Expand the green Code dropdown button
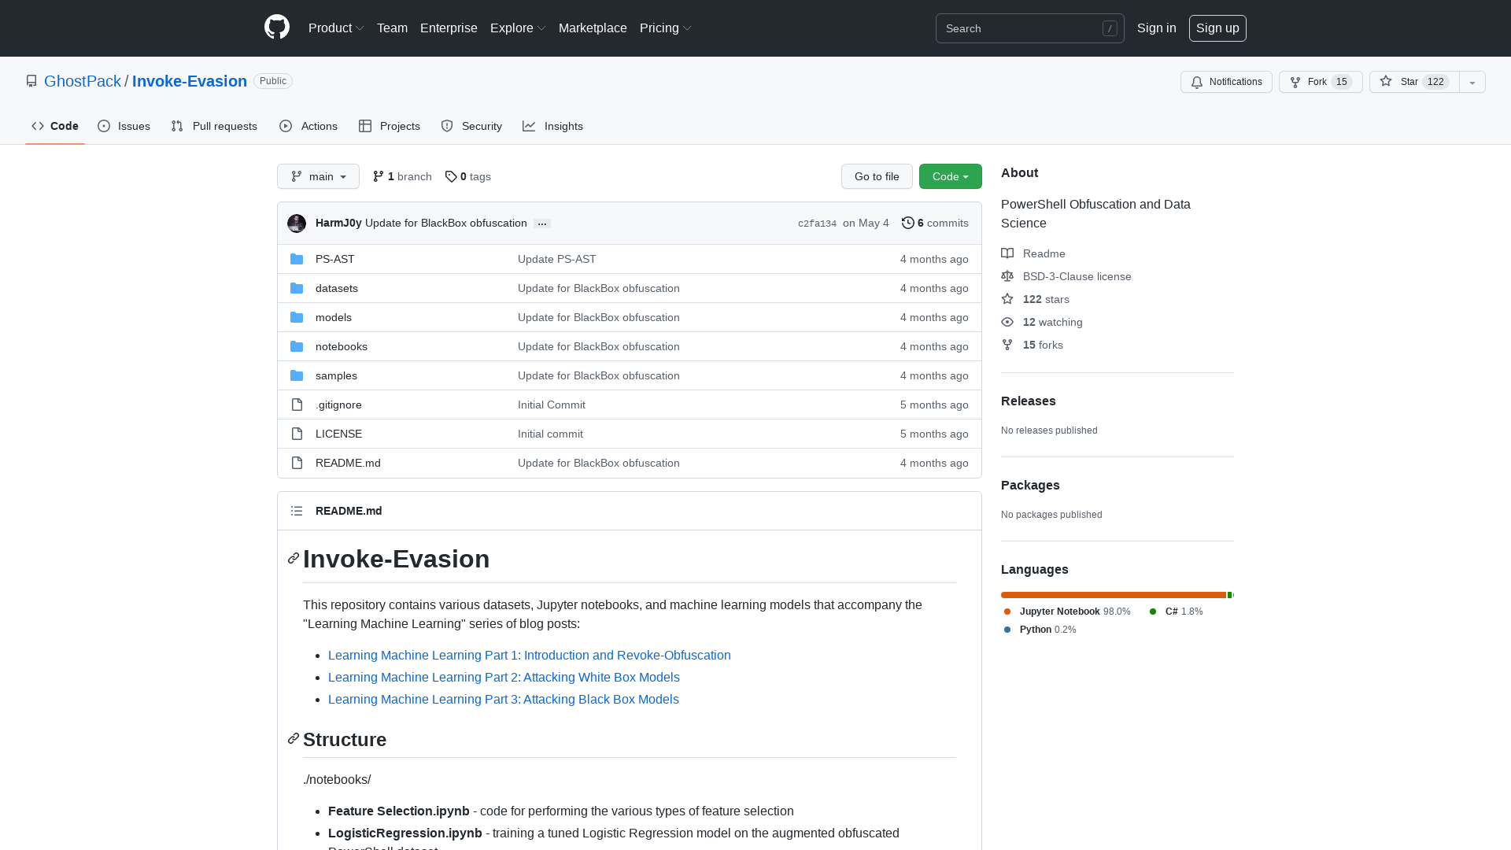 951,176
